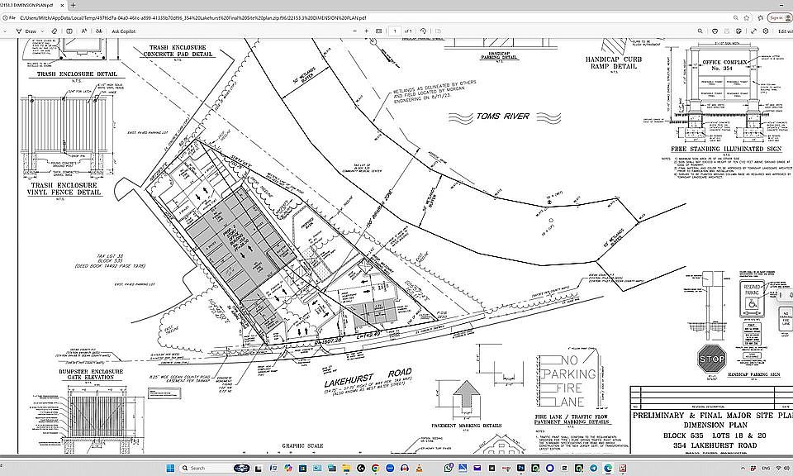Click the Read aloud icon
The width and height of the screenshot is (793, 476).
[84, 31]
